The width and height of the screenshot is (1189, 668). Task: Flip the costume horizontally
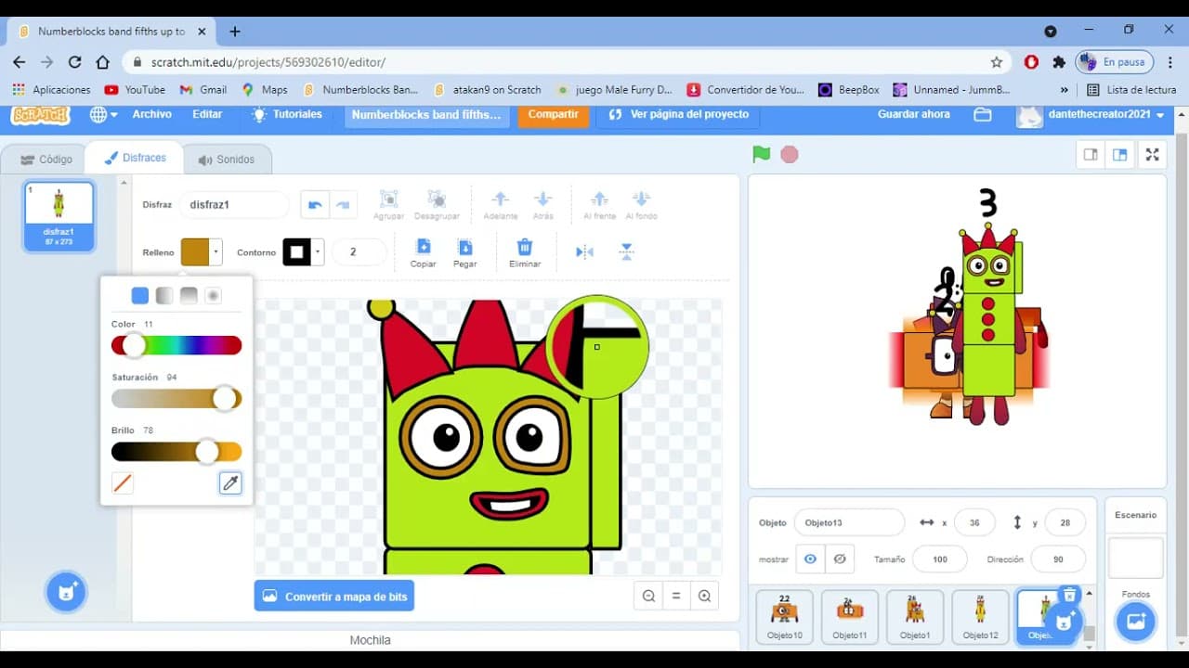pos(584,251)
